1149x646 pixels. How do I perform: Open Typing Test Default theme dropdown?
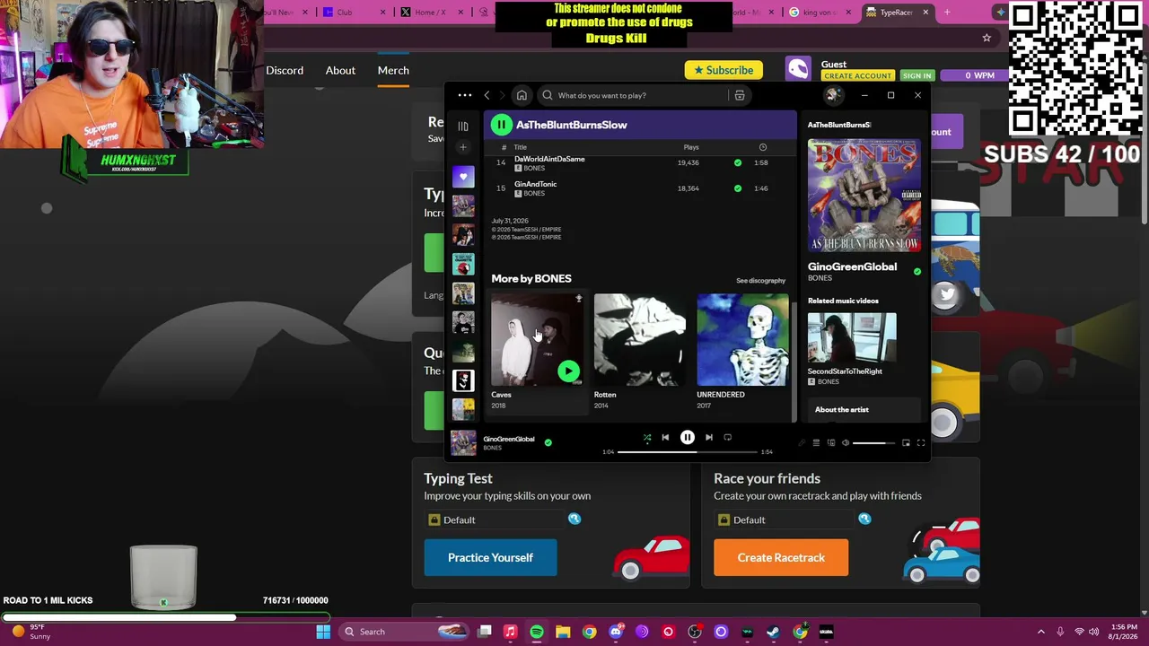tap(496, 519)
